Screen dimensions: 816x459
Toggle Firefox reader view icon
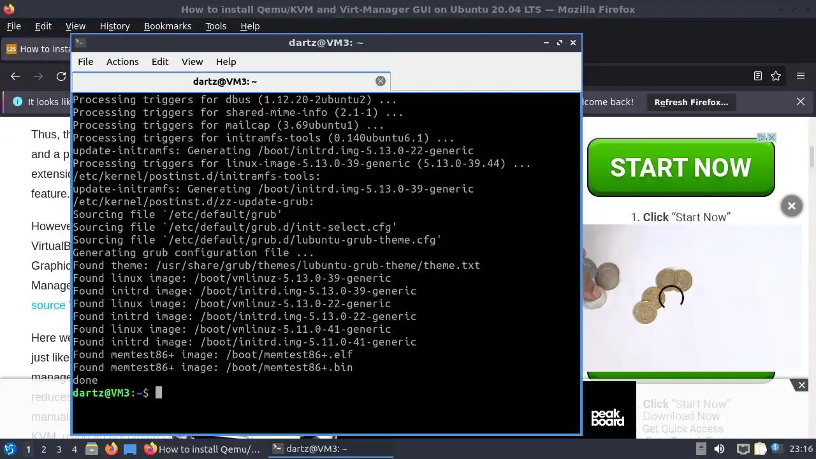coord(758,76)
